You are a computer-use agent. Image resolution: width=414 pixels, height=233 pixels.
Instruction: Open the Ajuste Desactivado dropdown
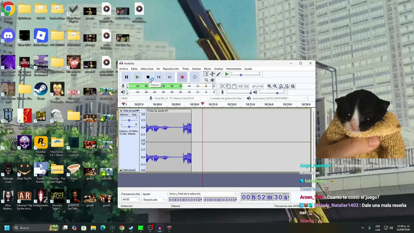154,200
